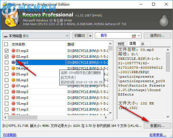Screen dimensions: 173x138
Task: Click the red status icon for 09.mp3
Action: point(13,97)
